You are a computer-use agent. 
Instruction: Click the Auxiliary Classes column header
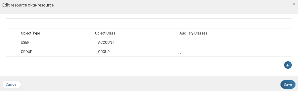(193, 33)
